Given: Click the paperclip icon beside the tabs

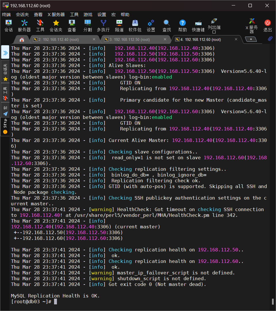Looking at the screenshot, I should click(270, 39).
